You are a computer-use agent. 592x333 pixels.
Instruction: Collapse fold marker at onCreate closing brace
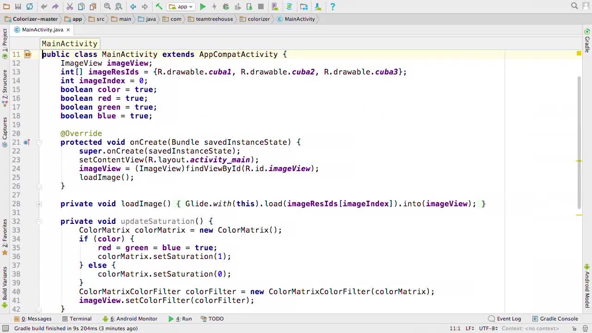pyautogui.click(x=39, y=186)
